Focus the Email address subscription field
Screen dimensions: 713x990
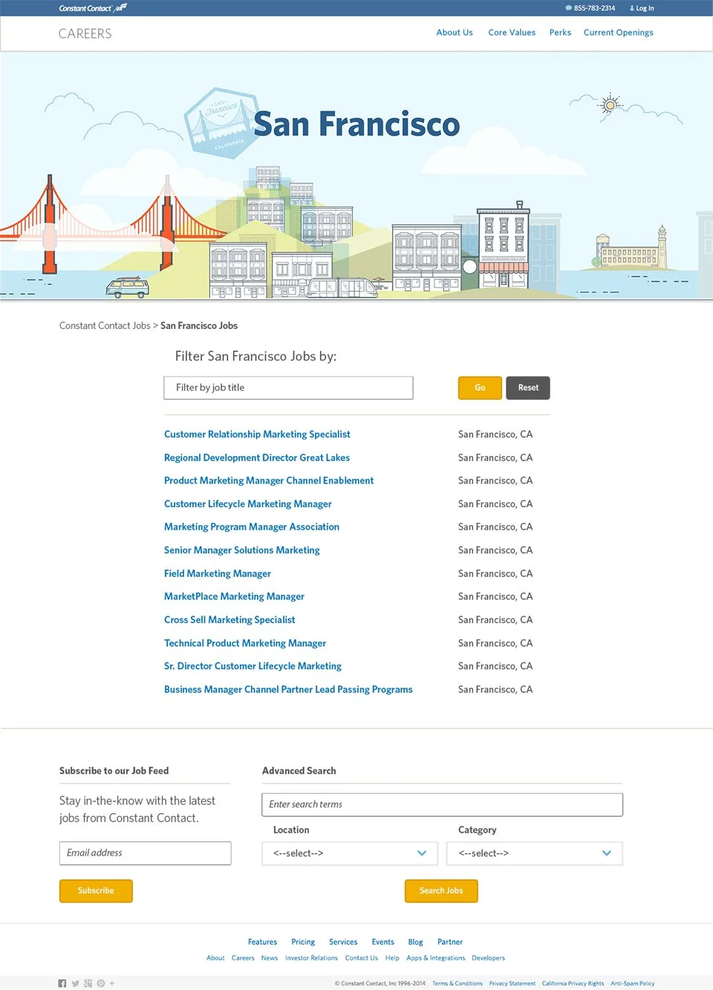145,853
